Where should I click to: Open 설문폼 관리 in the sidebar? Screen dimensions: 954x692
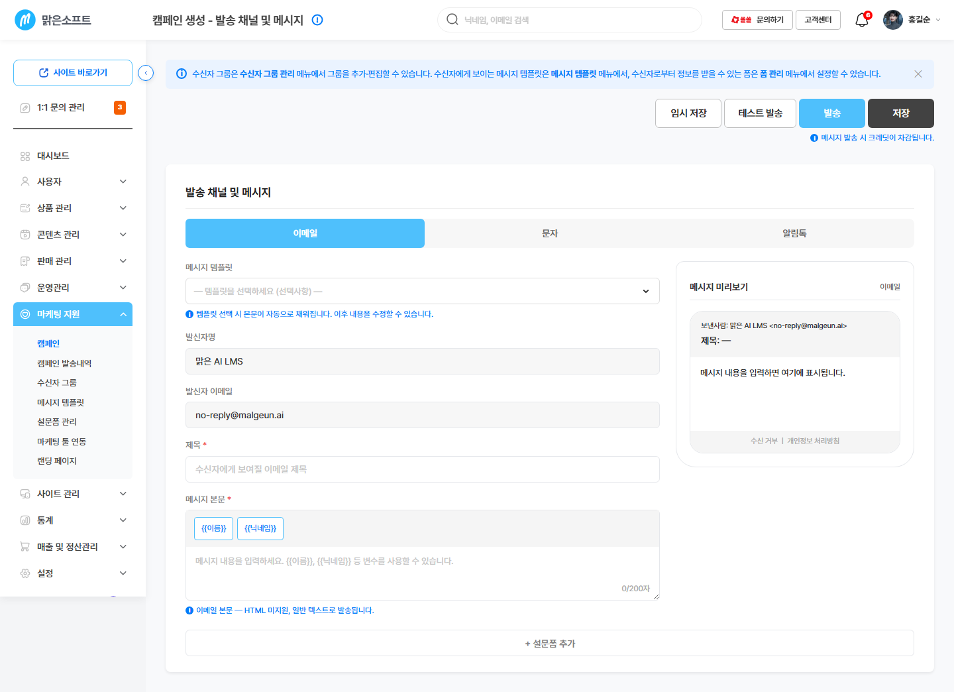57,422
